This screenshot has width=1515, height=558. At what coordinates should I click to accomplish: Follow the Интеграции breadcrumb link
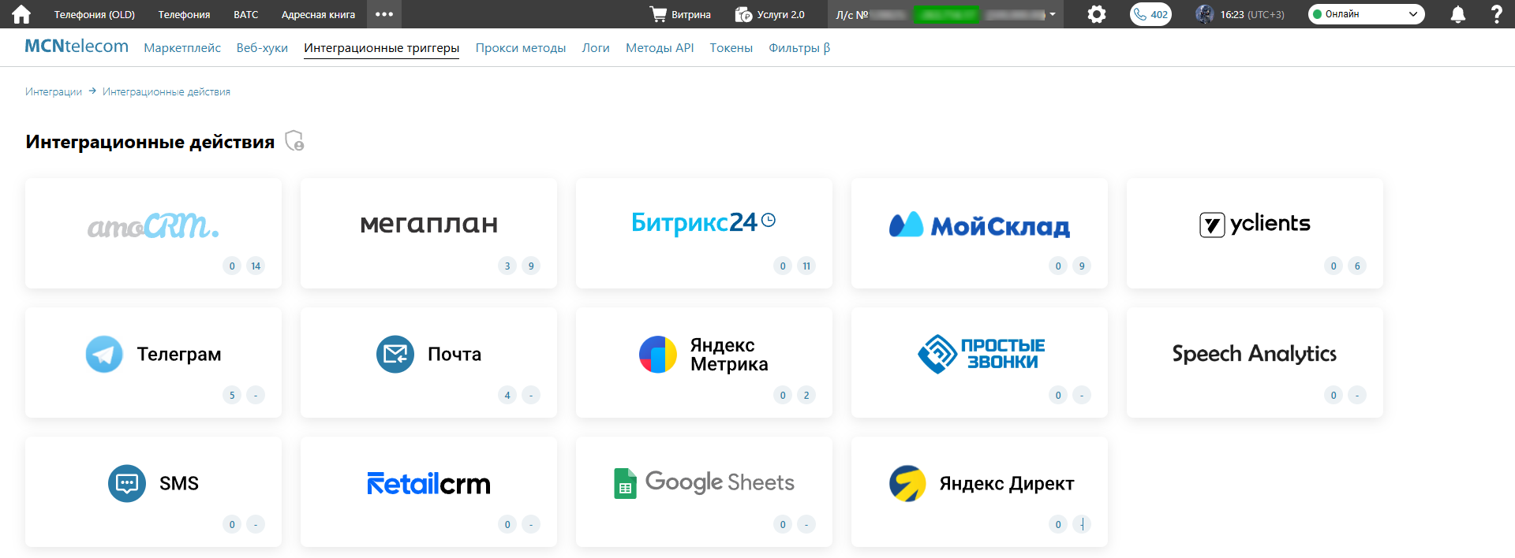click(54, 91)
